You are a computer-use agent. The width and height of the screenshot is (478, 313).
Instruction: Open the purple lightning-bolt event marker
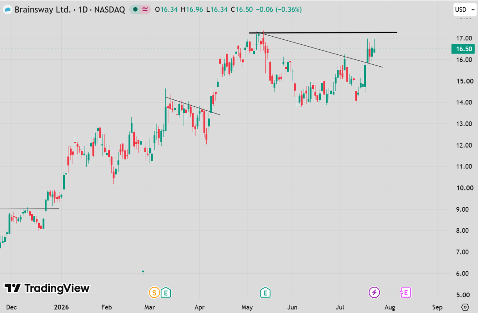coord(374,293)
